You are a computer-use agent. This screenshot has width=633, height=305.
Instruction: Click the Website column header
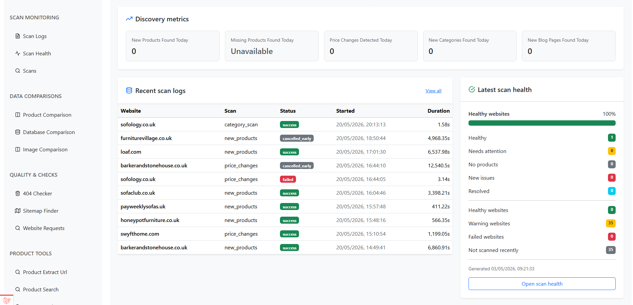tap(131, 111)
